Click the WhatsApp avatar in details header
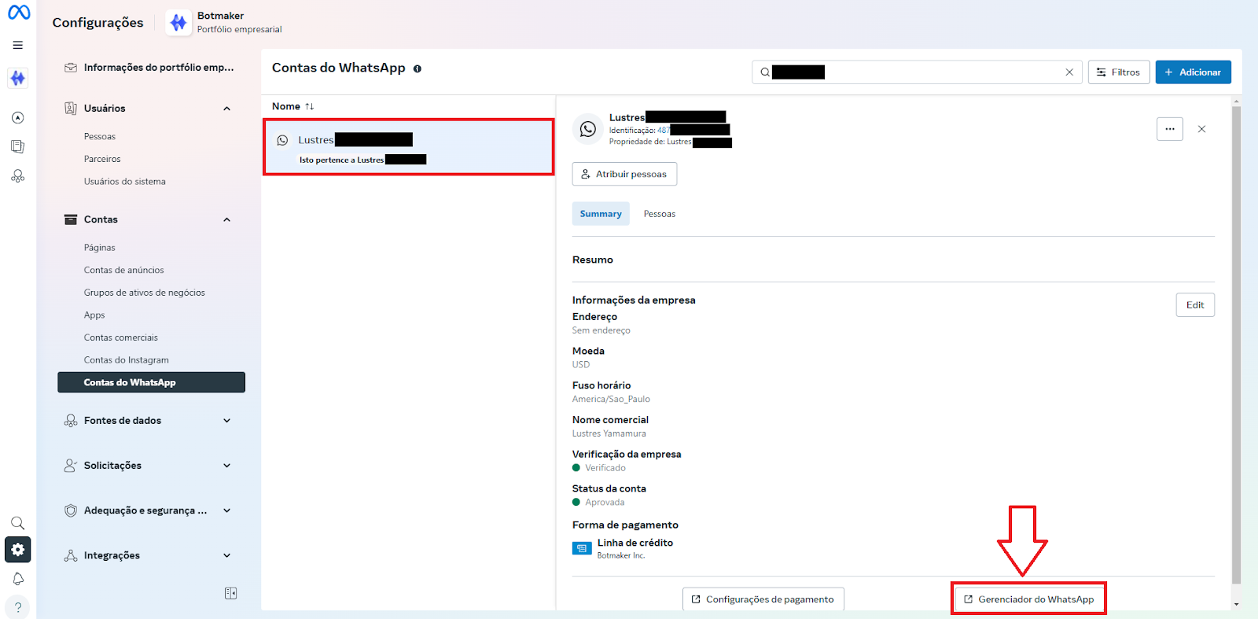 (x=587, y=129)
